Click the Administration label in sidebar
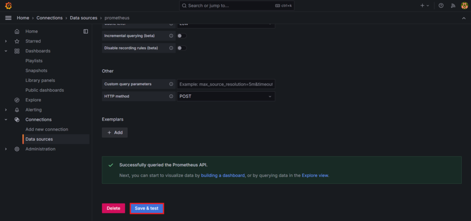This screenshot has height=221, width=471. [x=40, y=149]
